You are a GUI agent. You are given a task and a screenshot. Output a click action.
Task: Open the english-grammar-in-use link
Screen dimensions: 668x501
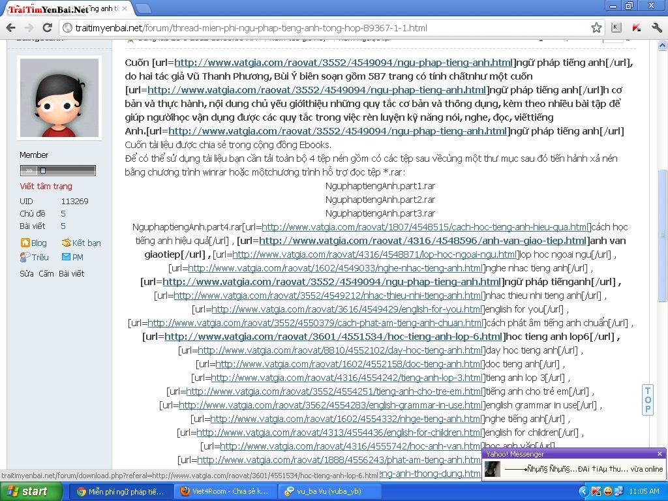pyautogui.click(x=331, y=405)
